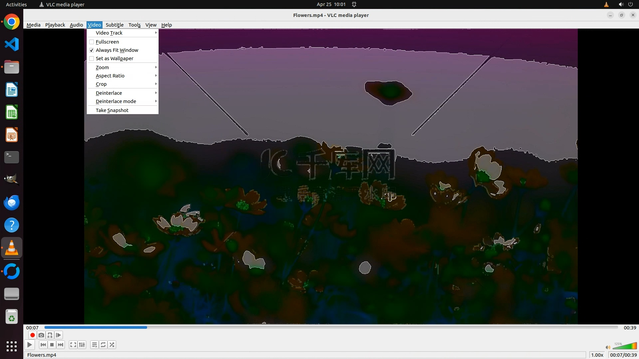Open the Deinterlace mode submenu
The width and height of the screenshot is (639, 359).
(x=116, y=101)
